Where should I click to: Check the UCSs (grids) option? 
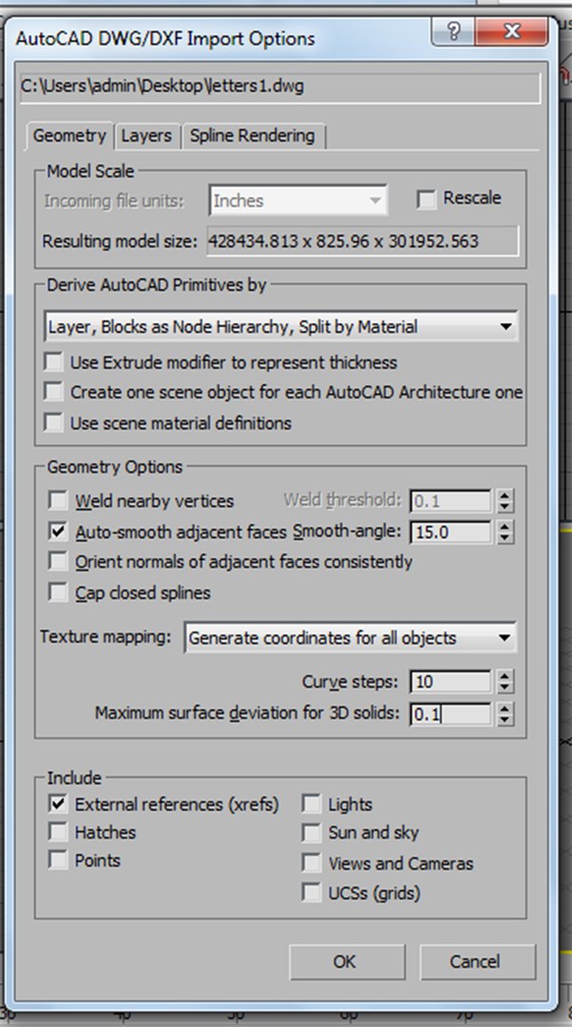pyautogui.click(x=312, y=893)
